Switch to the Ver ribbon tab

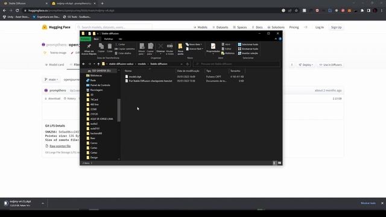[x=121, y=39]
